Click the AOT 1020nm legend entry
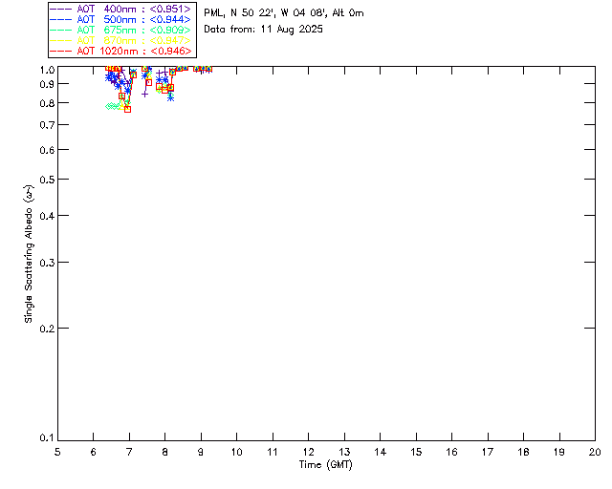Image resolution: width=612 pixels, height=489 pixels. click(121, 51)
